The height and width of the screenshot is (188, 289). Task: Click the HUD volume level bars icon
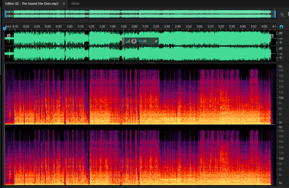[128, 41]
